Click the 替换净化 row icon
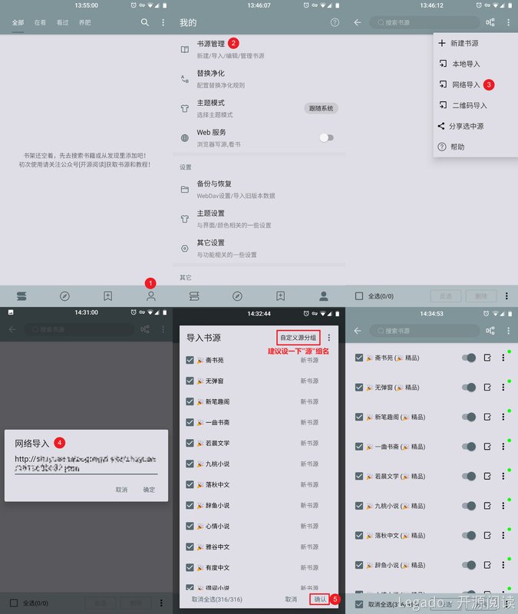518x614 pixels. point(184,78)
